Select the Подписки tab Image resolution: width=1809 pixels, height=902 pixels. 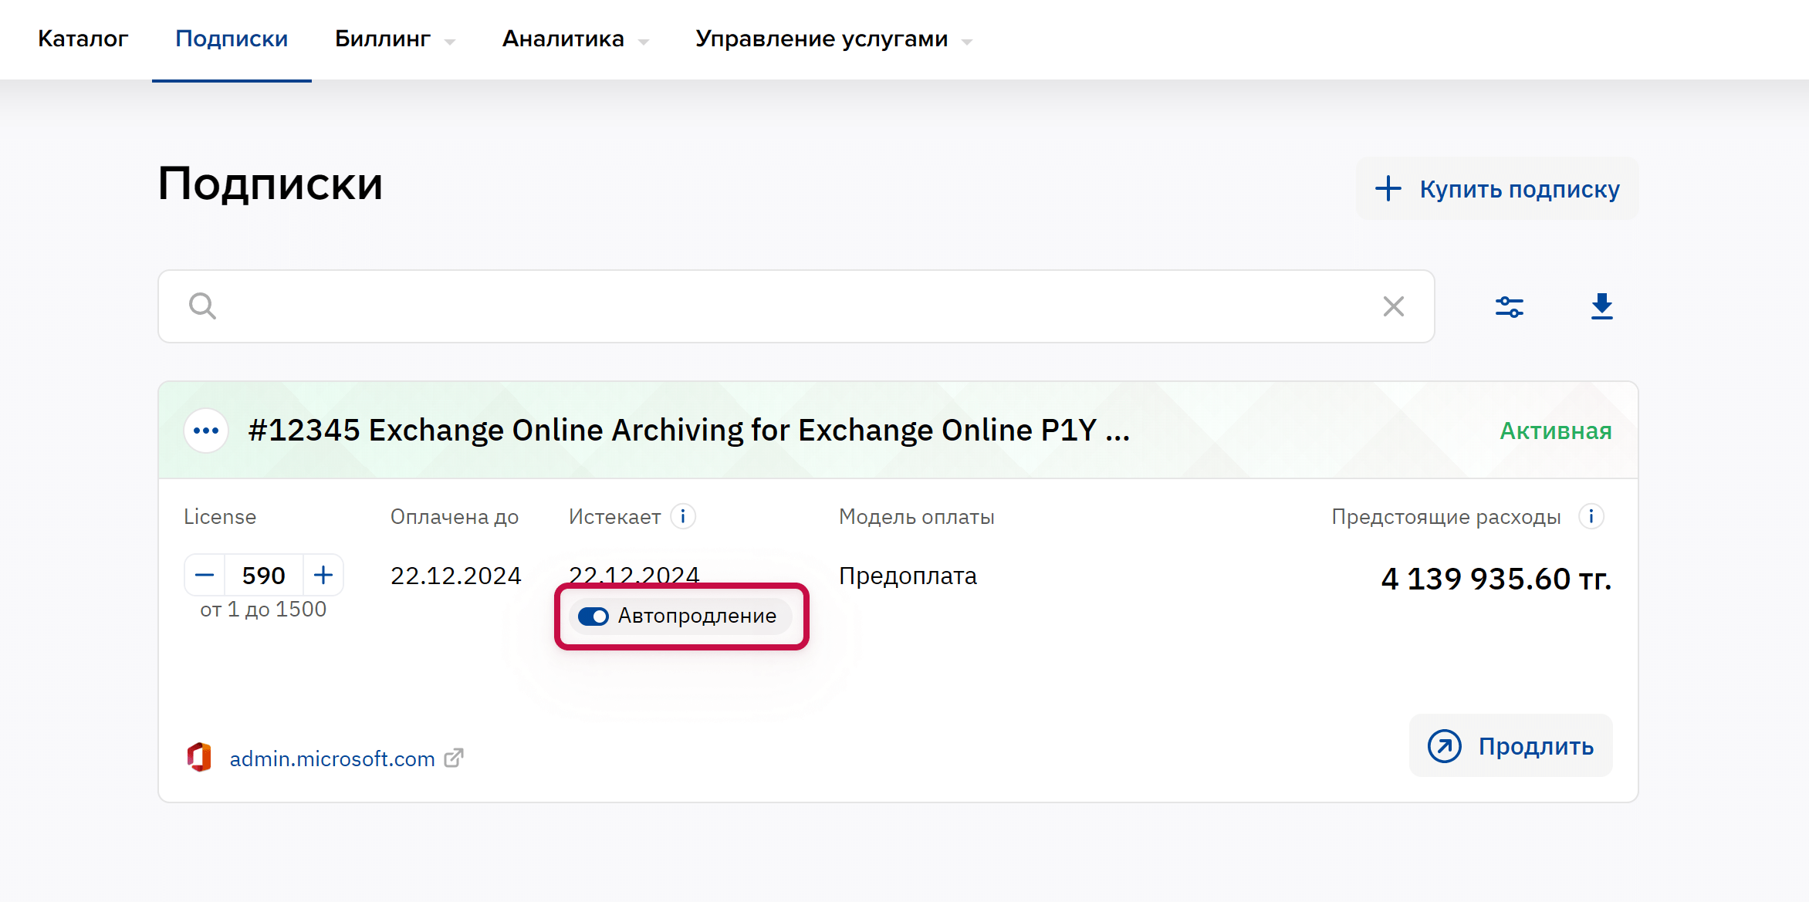(x=232, y=39)
